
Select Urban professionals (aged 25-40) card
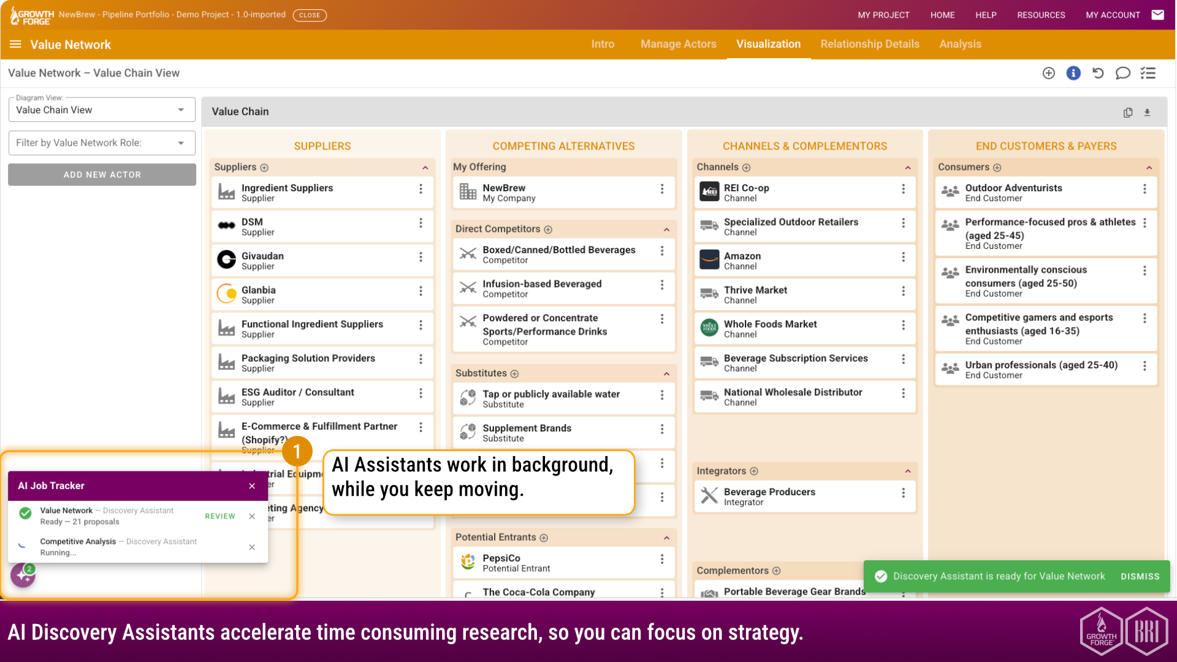coord(1046,370)
